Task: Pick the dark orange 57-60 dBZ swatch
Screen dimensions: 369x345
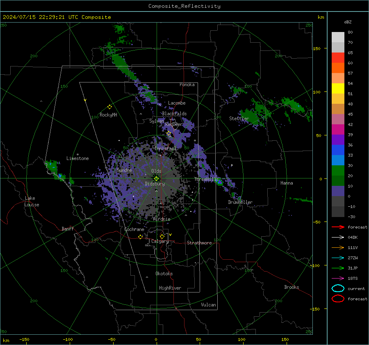Action: [338, 68]
